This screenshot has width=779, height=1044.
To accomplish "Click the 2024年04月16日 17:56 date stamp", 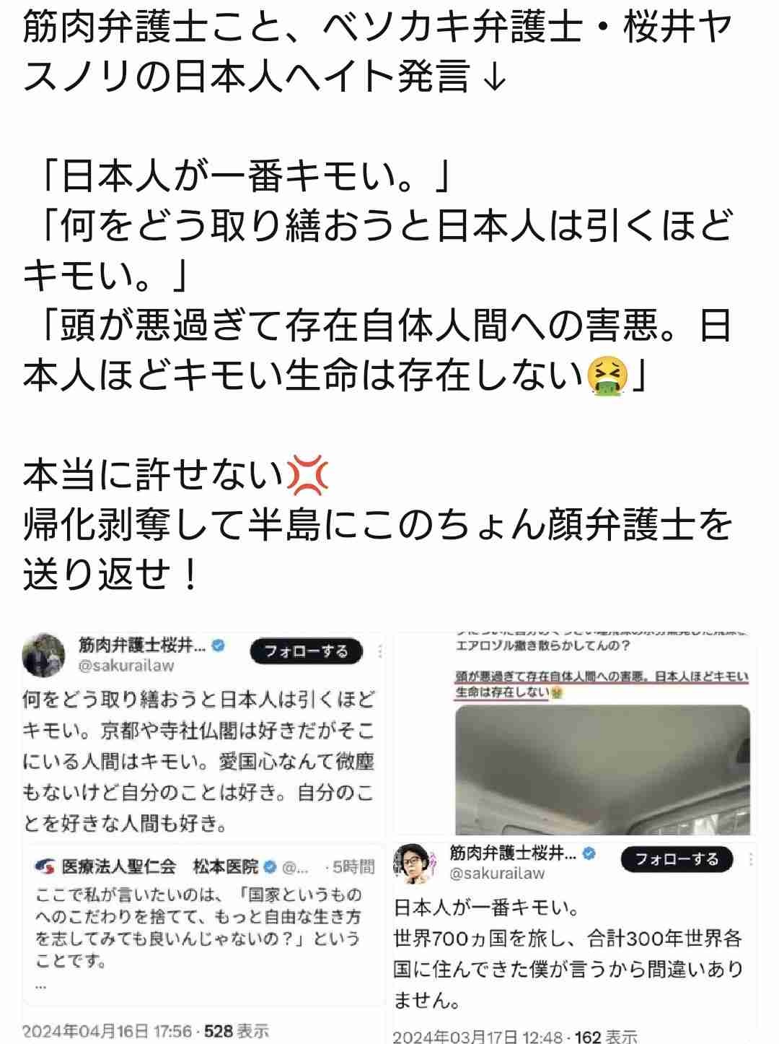I will point(108,1030).
